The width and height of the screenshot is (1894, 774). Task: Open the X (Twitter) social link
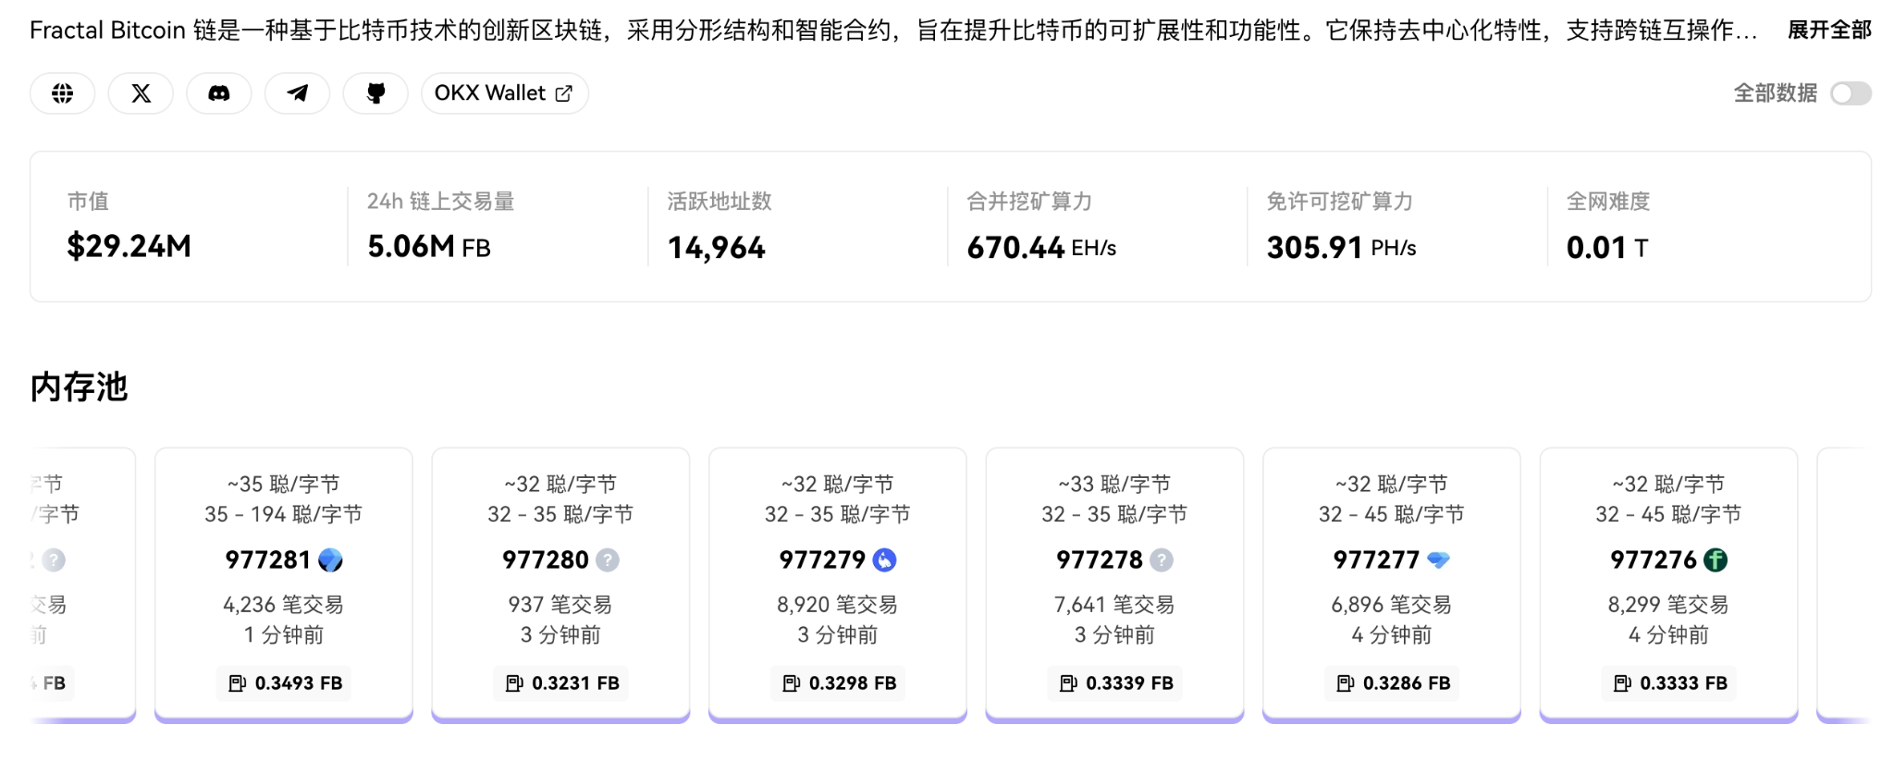[141, 93]
